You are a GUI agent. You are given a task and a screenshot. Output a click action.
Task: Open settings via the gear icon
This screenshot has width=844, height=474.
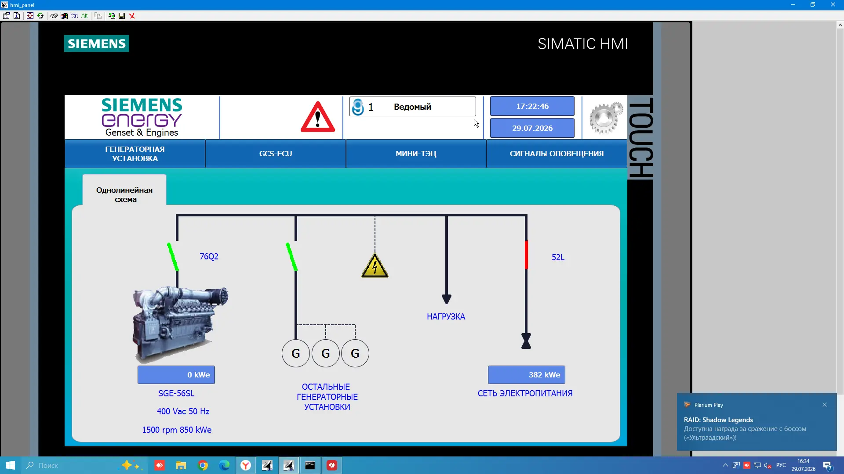pos(606,118)
